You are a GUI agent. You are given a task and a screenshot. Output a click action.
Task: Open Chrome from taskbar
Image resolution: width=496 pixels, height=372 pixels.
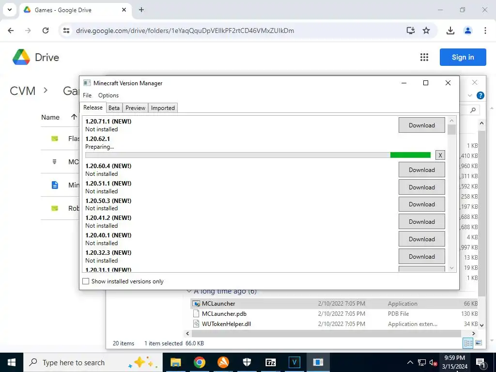(x=199, y=362)
